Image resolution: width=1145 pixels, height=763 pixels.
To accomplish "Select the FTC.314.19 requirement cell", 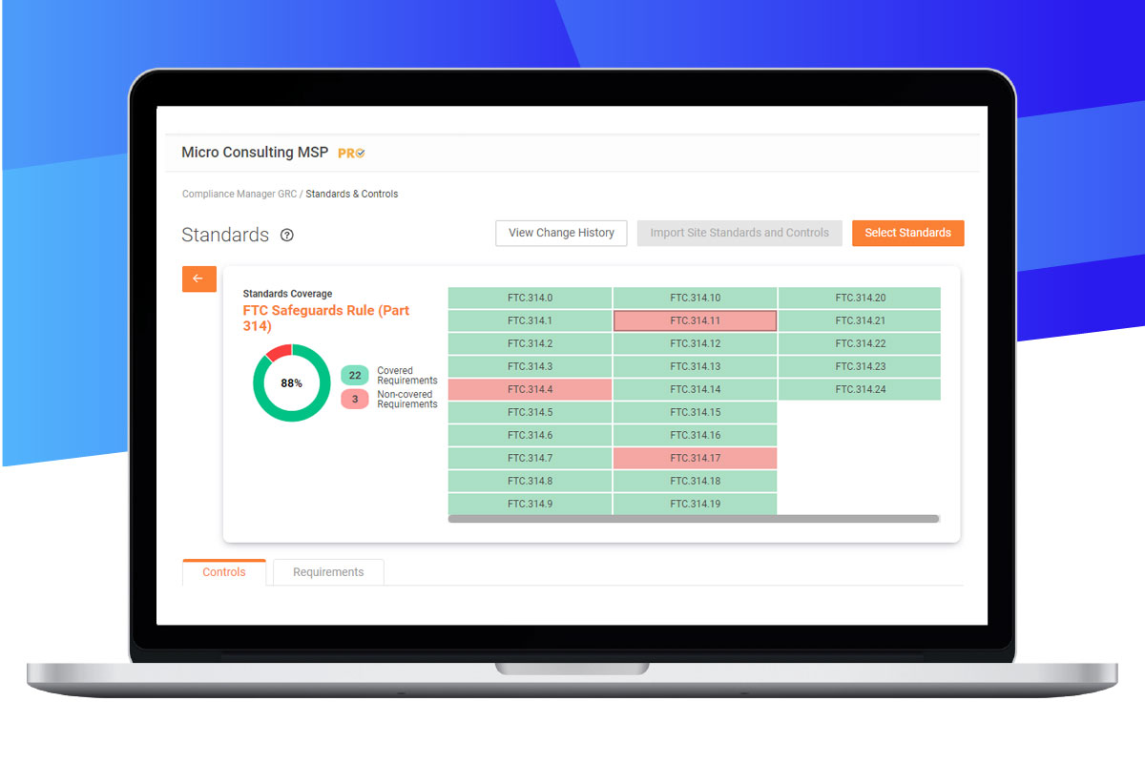I will [x=695, y=504].
